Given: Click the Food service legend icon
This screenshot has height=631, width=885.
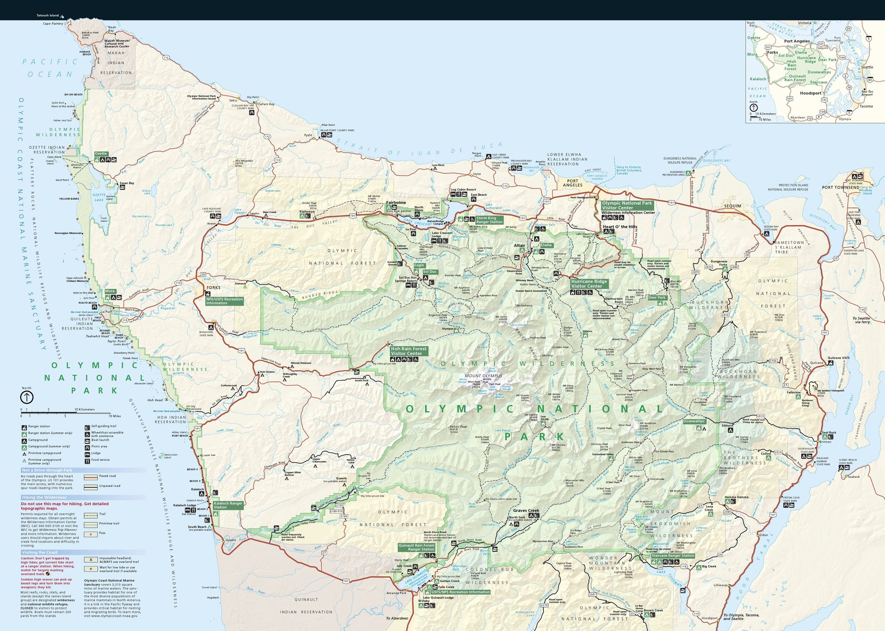Looking at the screenshot, I should (87, 460).
